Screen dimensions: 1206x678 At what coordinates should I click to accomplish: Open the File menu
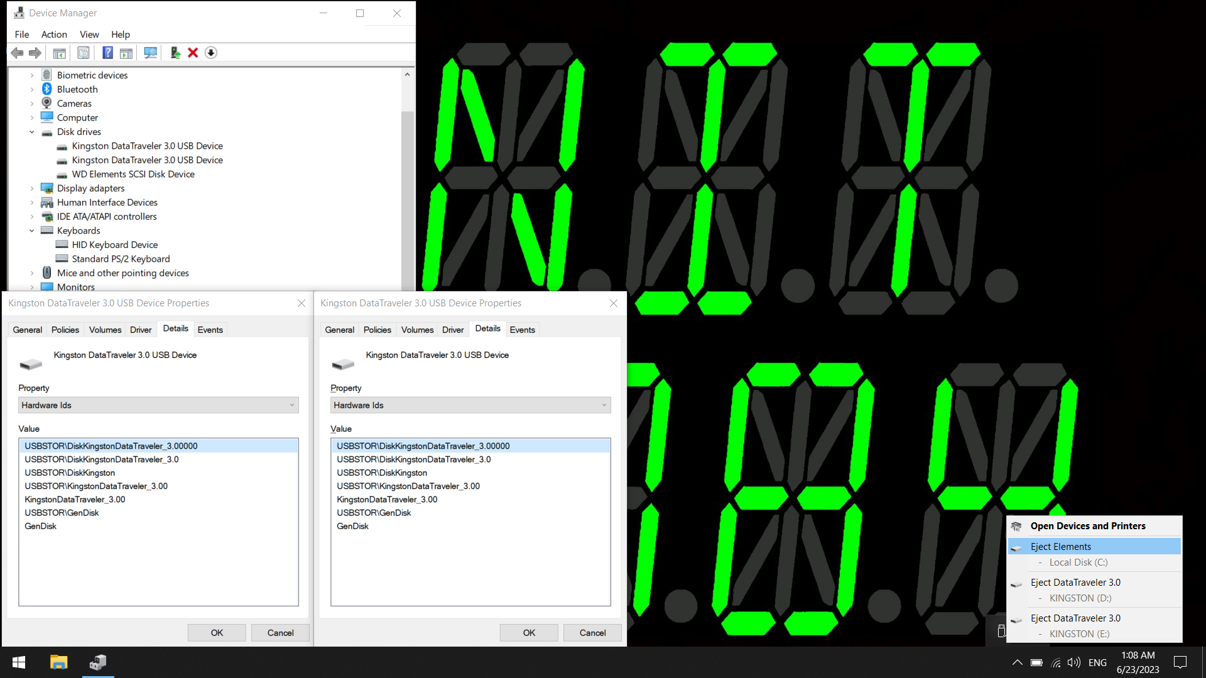coord(22,35)
